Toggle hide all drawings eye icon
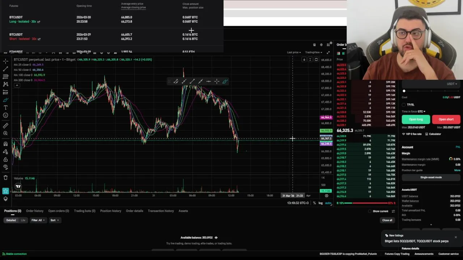This screenshot has height=260, width=463. (x=5, y=167)
